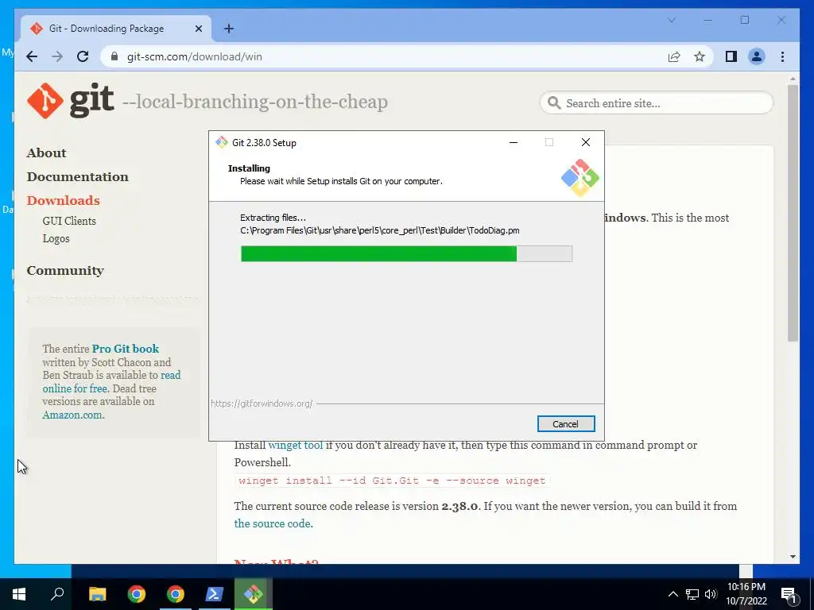This screenshot has width=814, height=610.
Task: Click the installer progress bar
Action: coord(406,253)
